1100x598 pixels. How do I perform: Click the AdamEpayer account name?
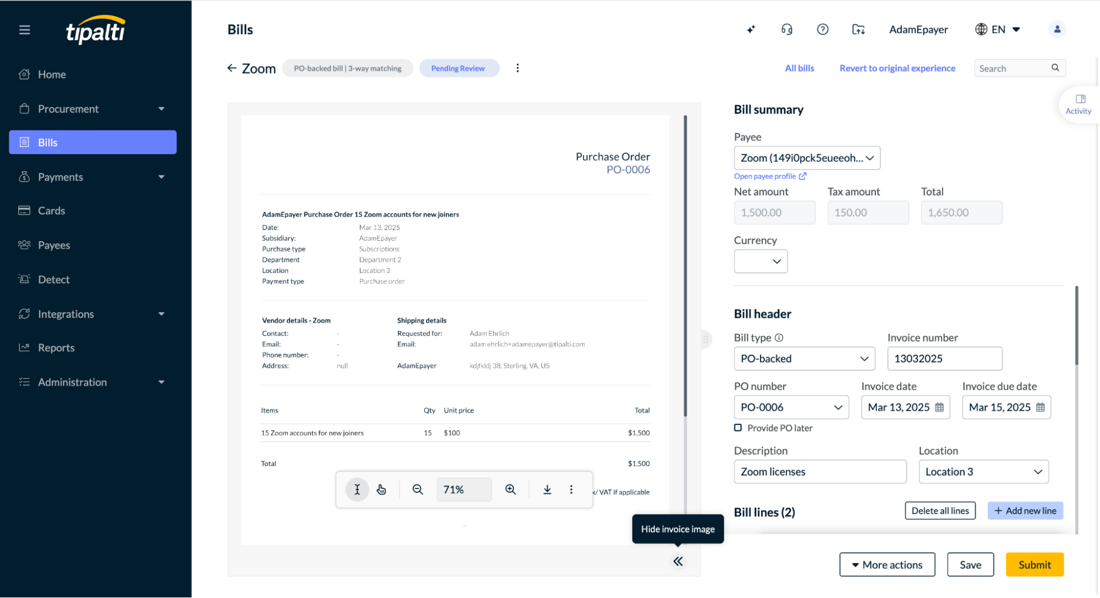(x=918, y=30)
